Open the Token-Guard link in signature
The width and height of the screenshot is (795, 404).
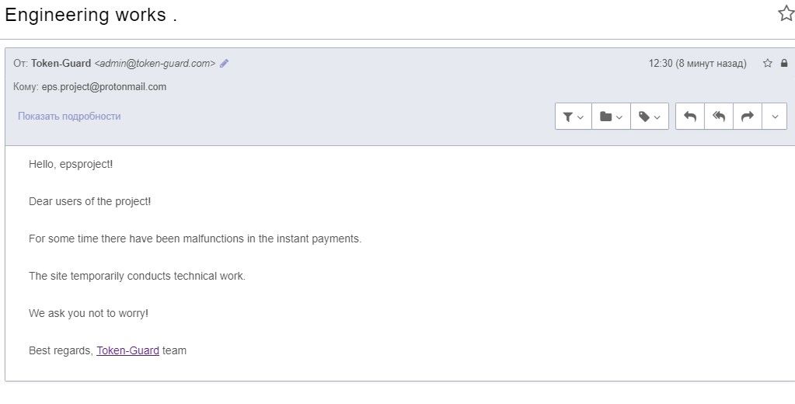click(x=127, y=350)
